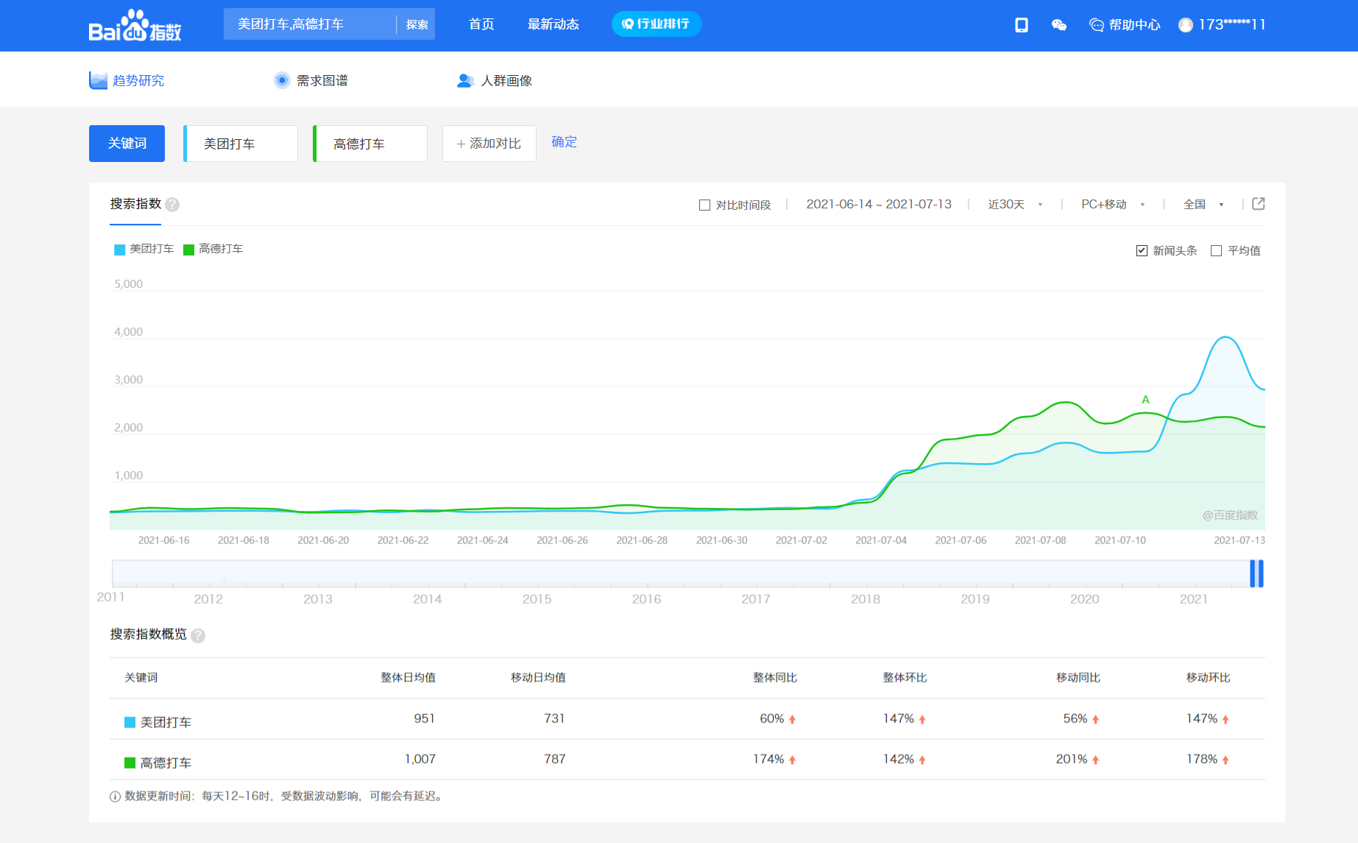This screenshot has width=1358, height=843.
Task: Click the 确定 link
Action: pos(565,142)
